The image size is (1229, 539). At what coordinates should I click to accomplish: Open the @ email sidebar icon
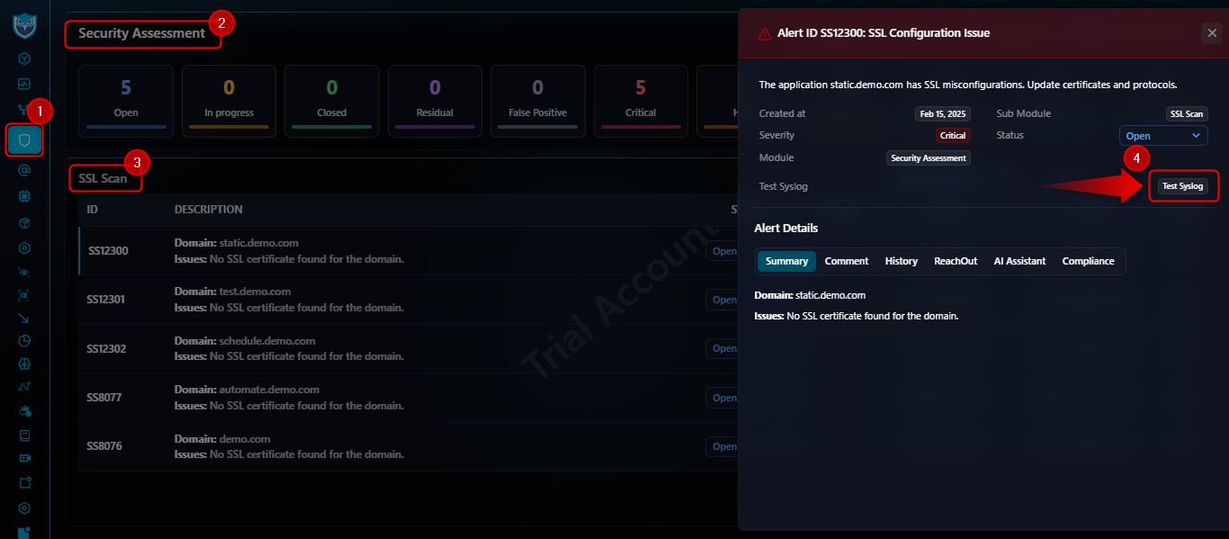(x=25, y=170)
